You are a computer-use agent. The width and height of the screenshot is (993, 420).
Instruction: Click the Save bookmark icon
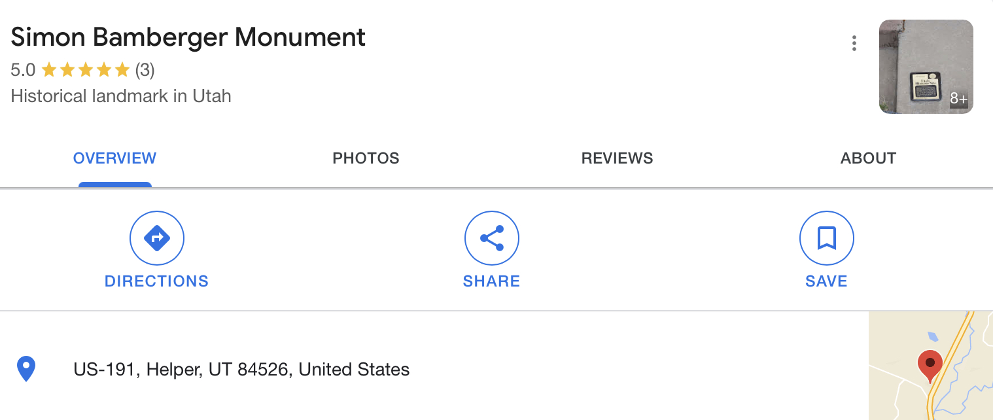(827, 238)
